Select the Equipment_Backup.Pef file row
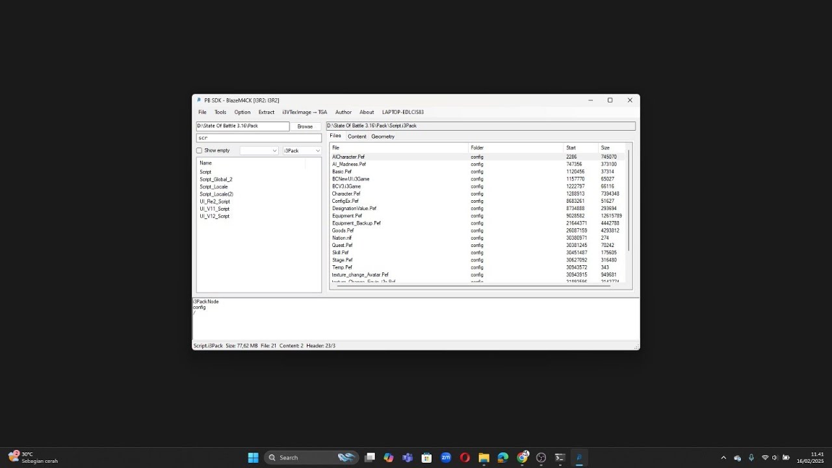Screen dimensions: 832x468 [x=478, y=223]
